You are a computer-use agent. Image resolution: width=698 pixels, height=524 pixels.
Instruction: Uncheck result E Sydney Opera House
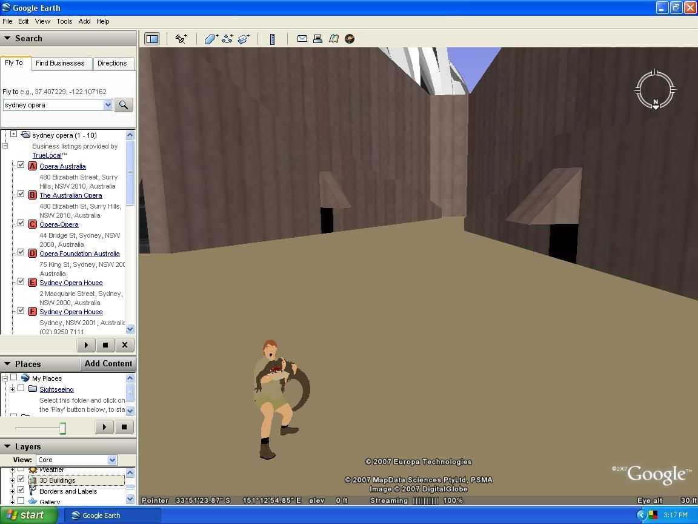pyautogui.click(x=21, y=281)
